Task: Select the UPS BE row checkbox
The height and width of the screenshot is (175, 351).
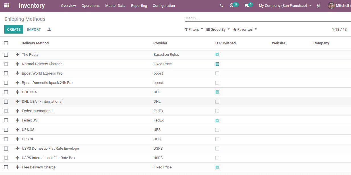Action: [x=6, y=139]
